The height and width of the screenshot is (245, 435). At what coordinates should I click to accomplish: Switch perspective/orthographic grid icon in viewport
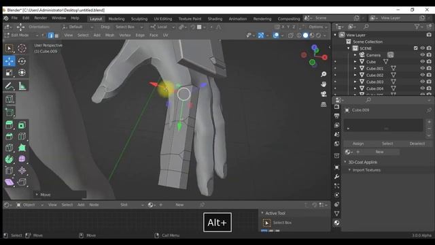coord(324,104)
